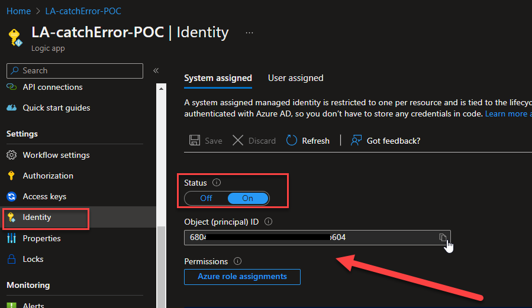Refresh the identity settings
532x308 pixels.
pos(308,141)
